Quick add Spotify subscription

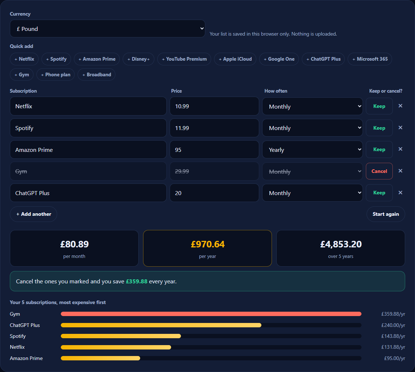point(56,59)
